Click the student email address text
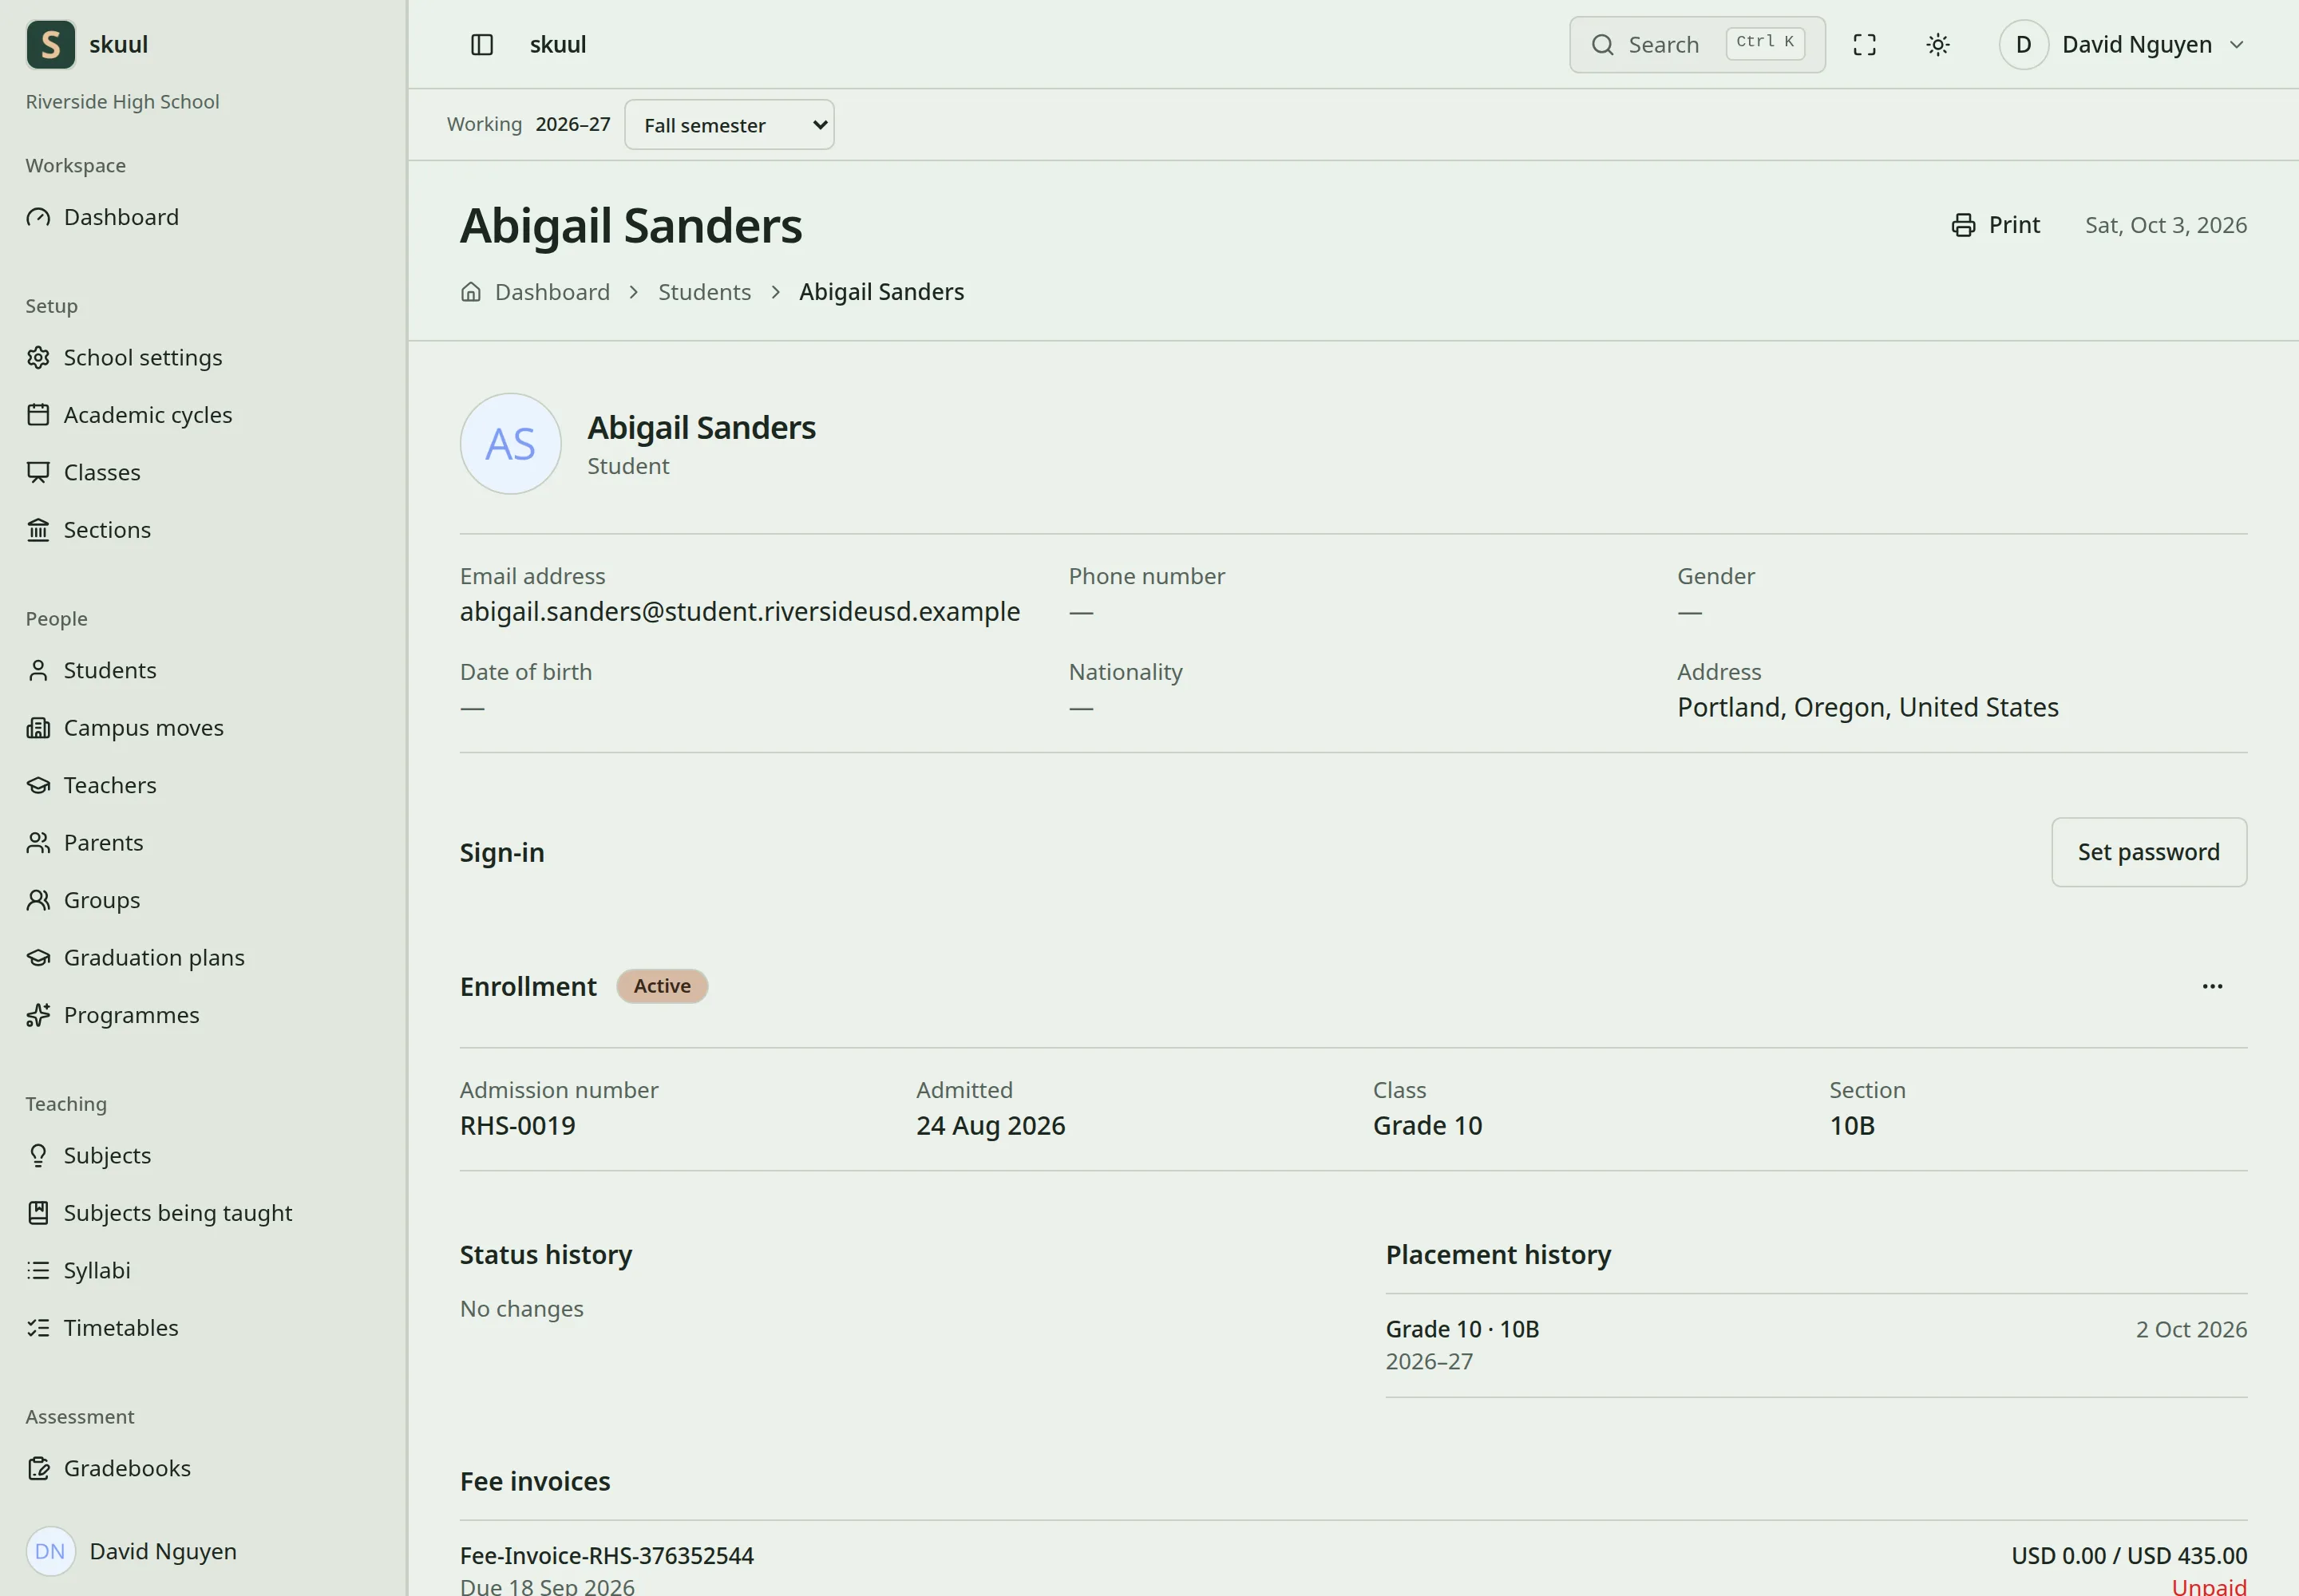 click(739, 611)
